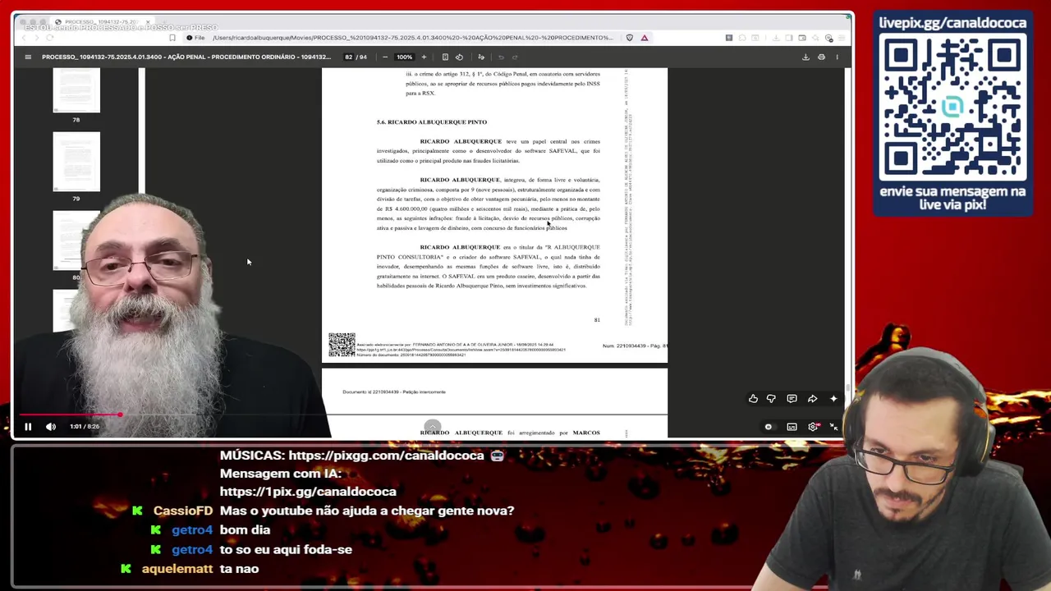Open pixgg.com/canaldococa músicas link
Screen dimensions: 1051x591
[386, 456]
